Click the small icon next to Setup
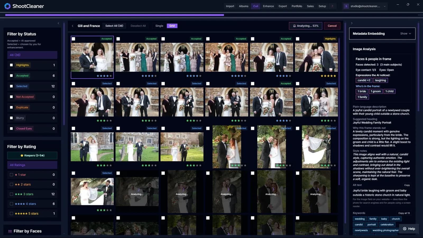The width and height of the screenshot is (423, 238). tap(333, 6)
